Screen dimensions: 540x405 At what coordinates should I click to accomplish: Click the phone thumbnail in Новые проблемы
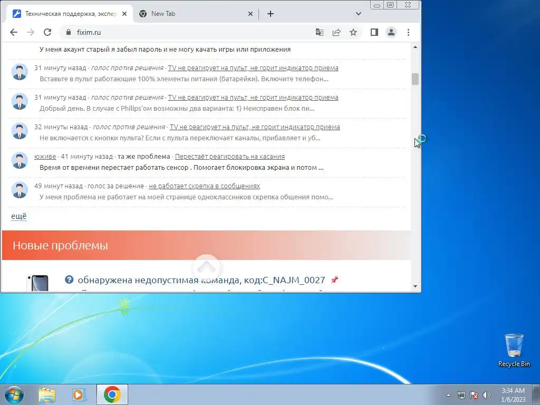click(x=38, y=283)
